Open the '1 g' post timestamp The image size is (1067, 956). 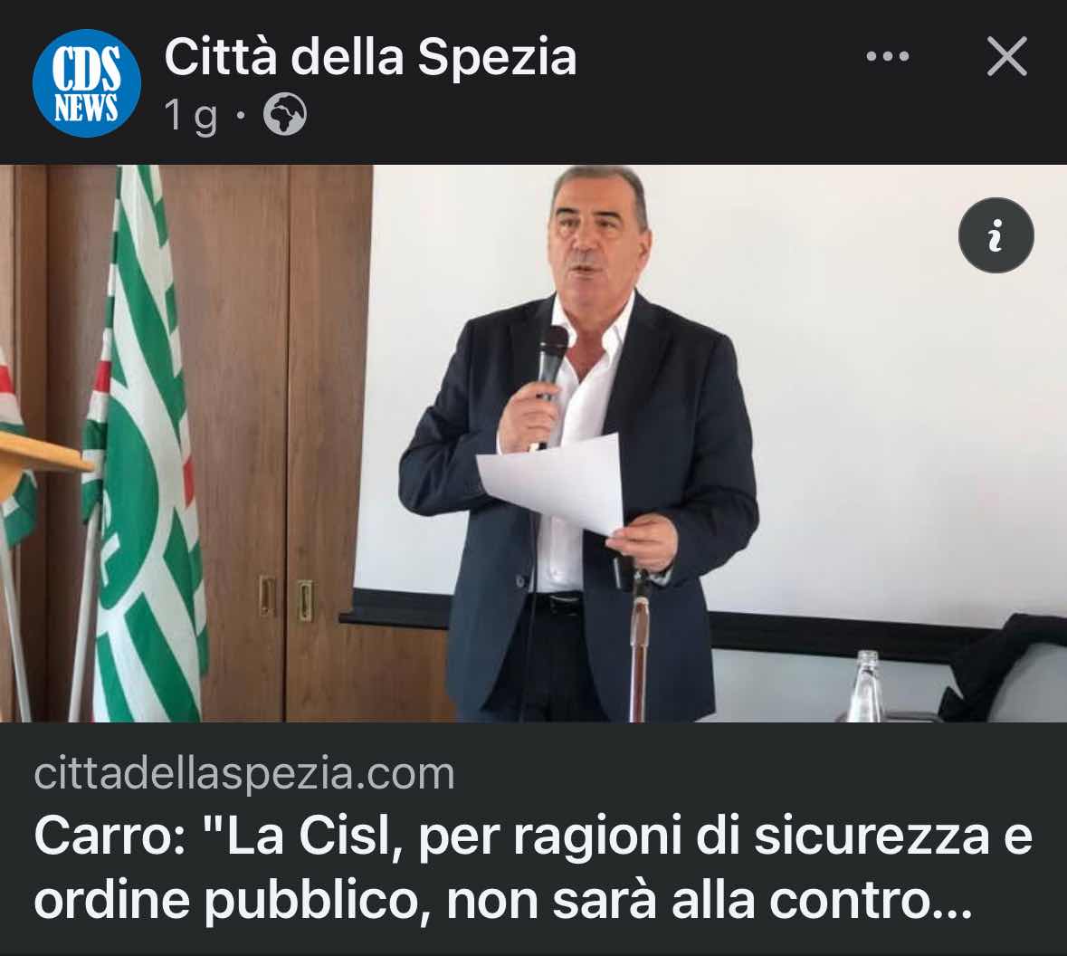191,115
